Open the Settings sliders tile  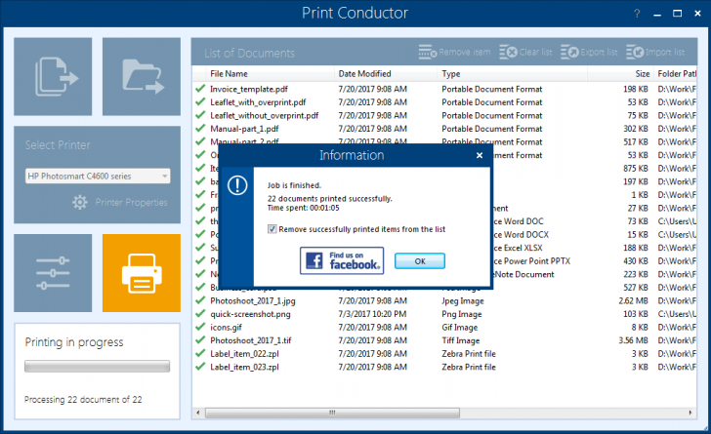point(53,273)
